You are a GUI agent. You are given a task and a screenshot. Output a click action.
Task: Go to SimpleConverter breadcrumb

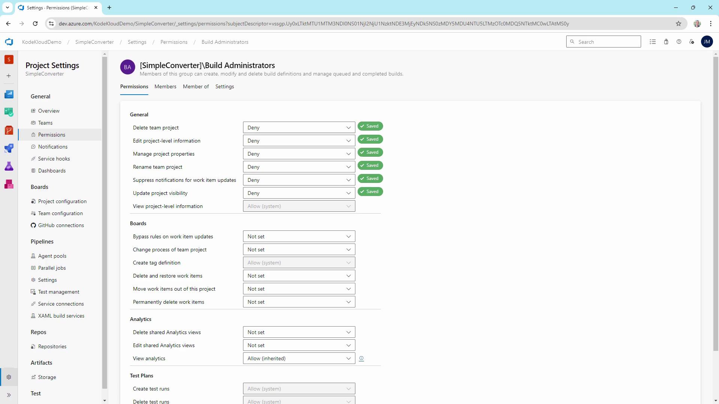pos(94,42)
